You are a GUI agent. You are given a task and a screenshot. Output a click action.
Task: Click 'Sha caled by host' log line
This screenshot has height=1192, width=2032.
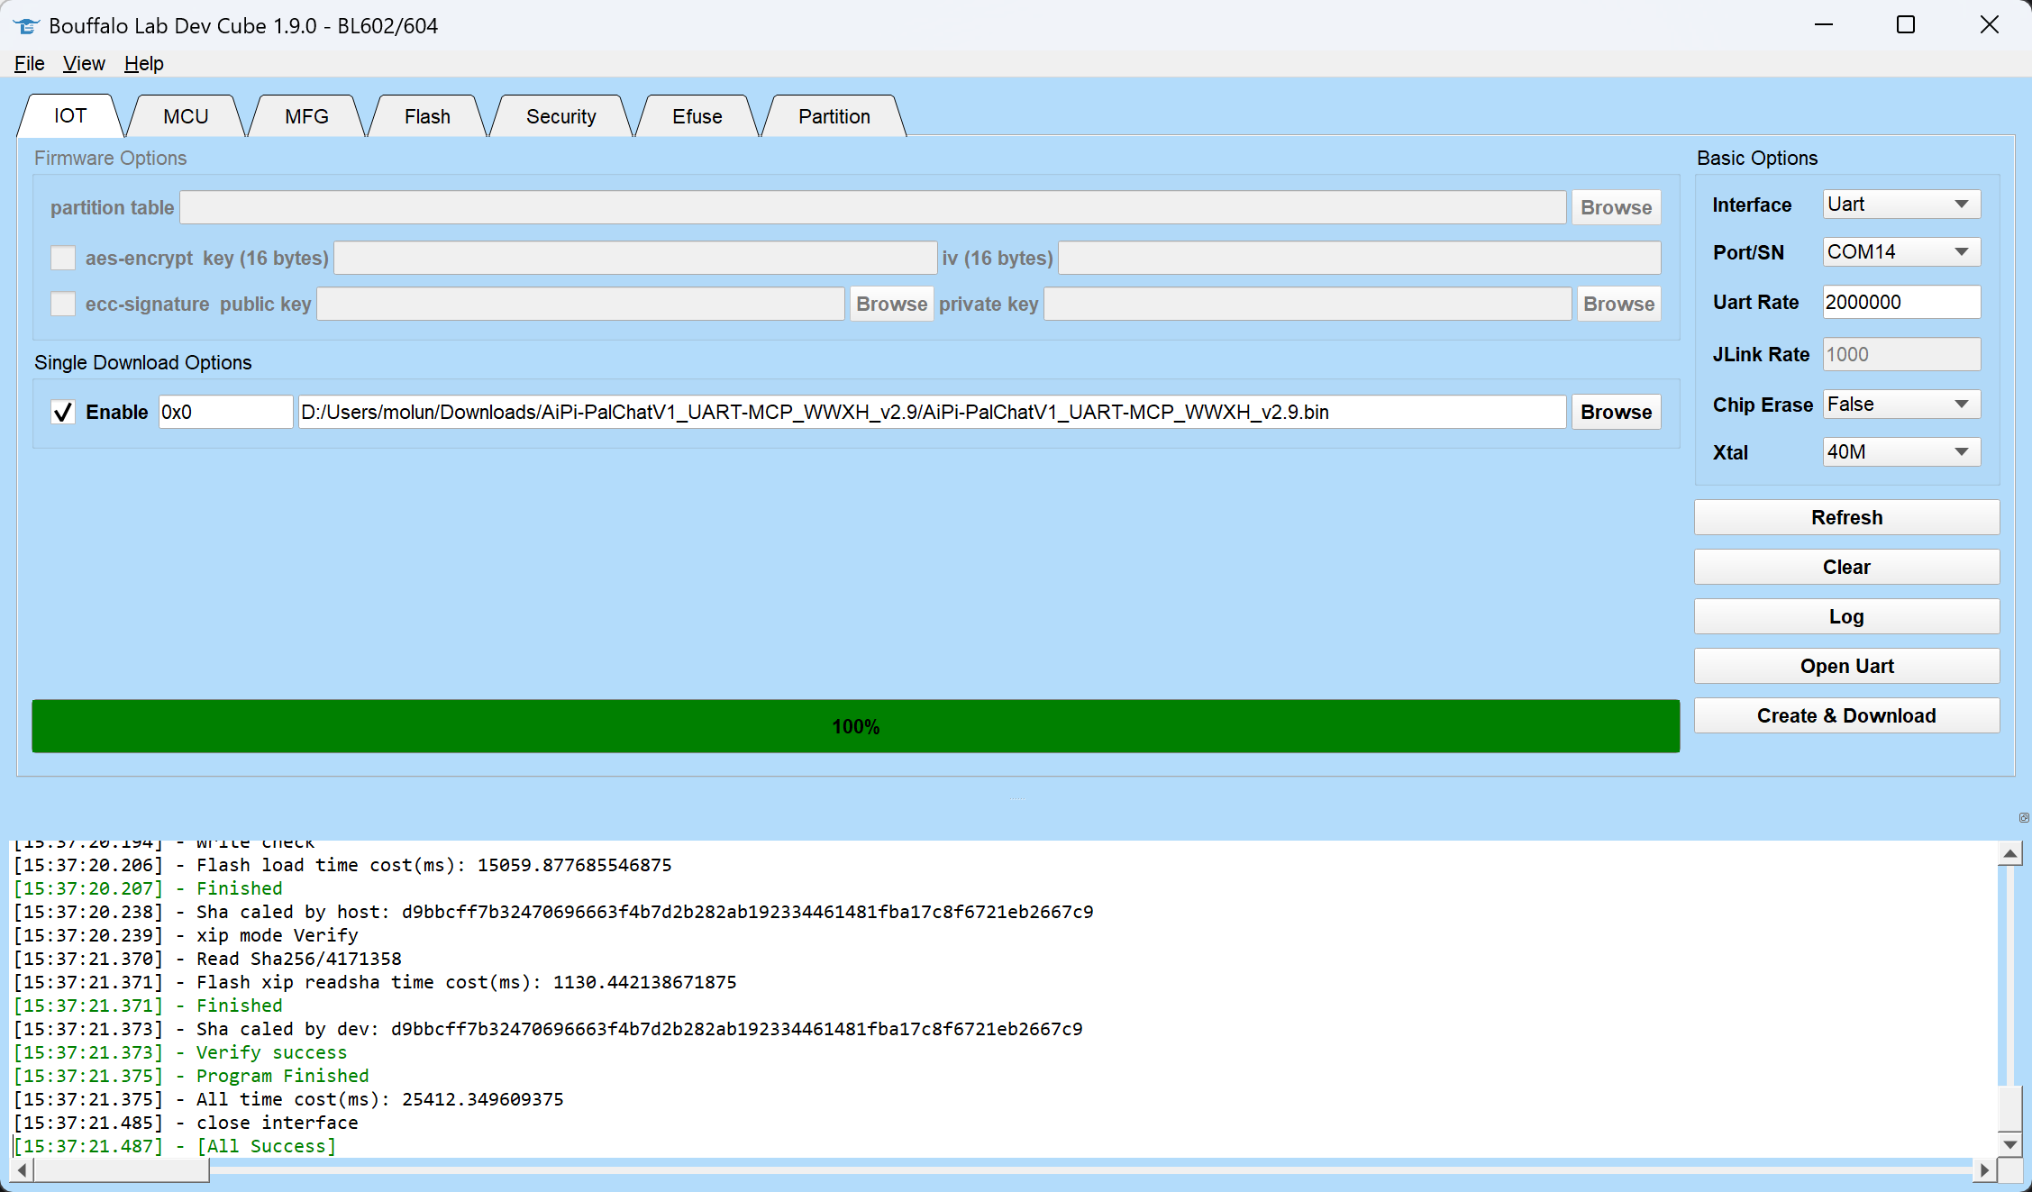[x=553, y=912]
